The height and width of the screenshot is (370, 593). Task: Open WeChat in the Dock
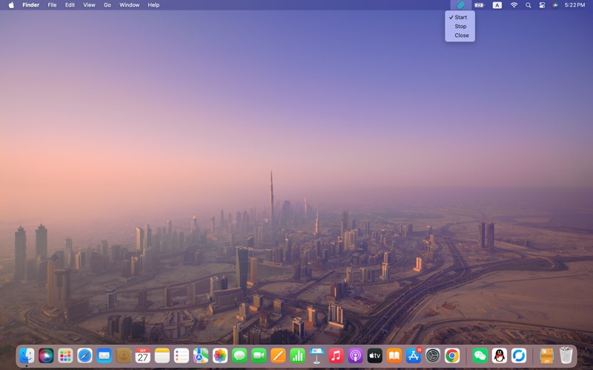click(480, 356)
